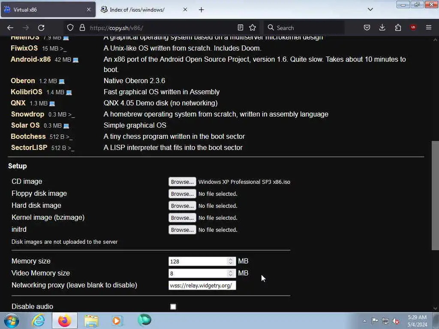
Task: Launch the KolibriOS link
Action: [x=27, y=92]
